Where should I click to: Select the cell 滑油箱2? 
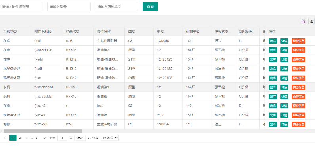[x=109, y=50]
